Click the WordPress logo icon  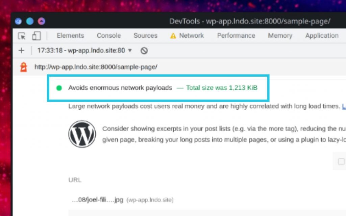(x=82, y=134)
